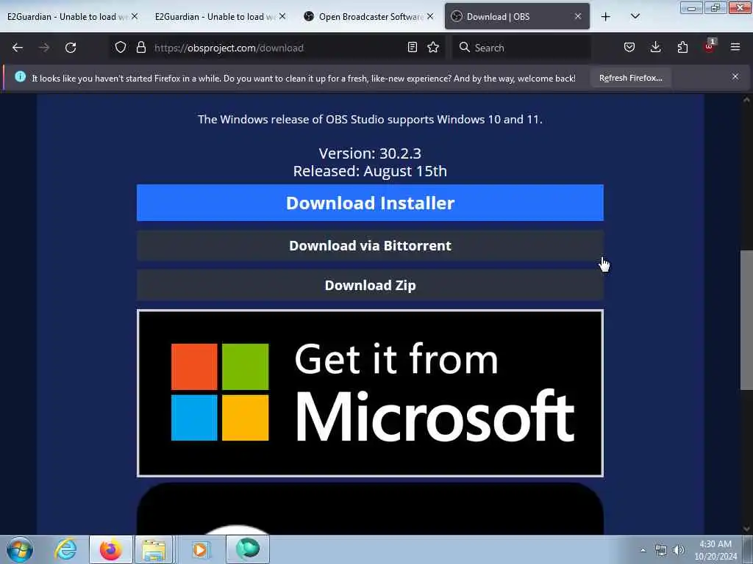Image resolution: width=753 pixels, height=564 pixels.
Task: Click the network tray icon
Action: [x=661, y=550]
